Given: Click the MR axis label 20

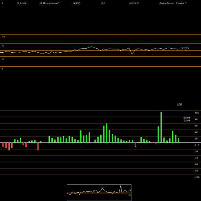Looking at the screenshot, I should (196, 139).
